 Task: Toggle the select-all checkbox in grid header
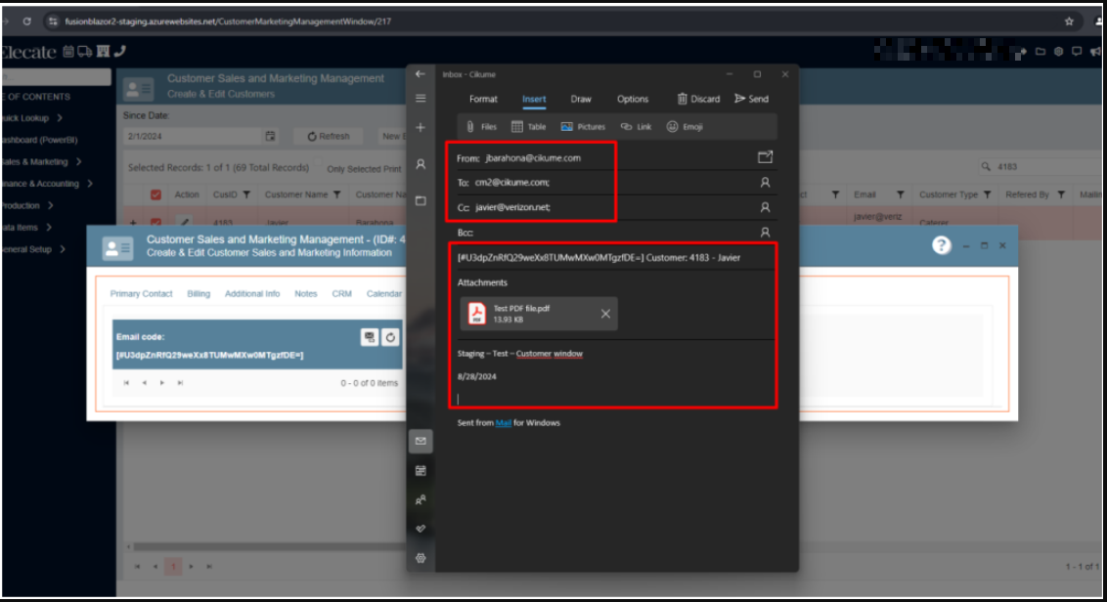pos(155,194)
